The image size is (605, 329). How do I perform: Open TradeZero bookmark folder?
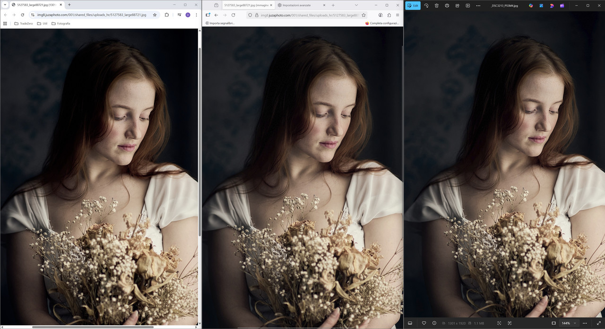[x=24, y=23]
